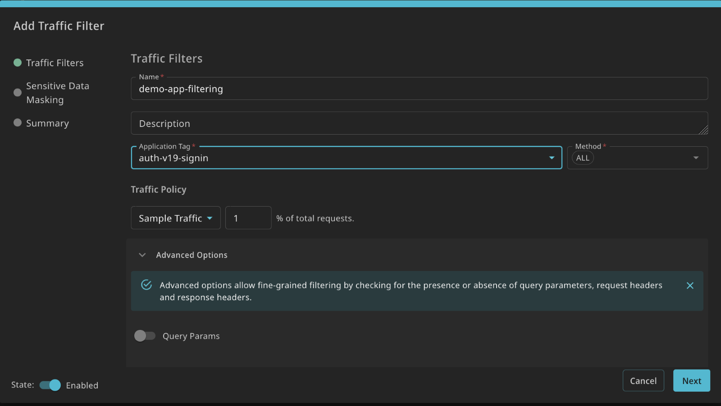
Task: Go to the Traffic Filters step
Action: click(x=55, y=63)
